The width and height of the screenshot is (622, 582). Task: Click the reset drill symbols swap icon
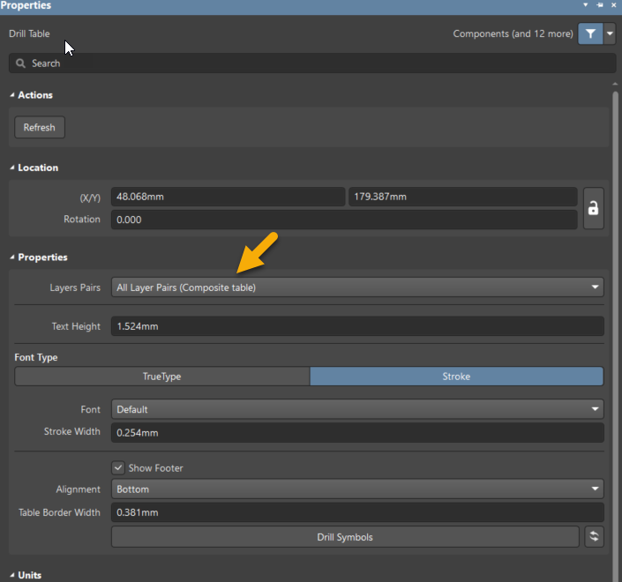pyautogui.click(x=594, y=536)
